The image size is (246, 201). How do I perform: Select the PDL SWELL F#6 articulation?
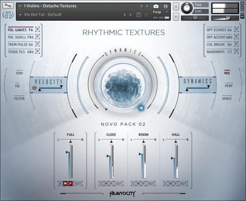21,37
